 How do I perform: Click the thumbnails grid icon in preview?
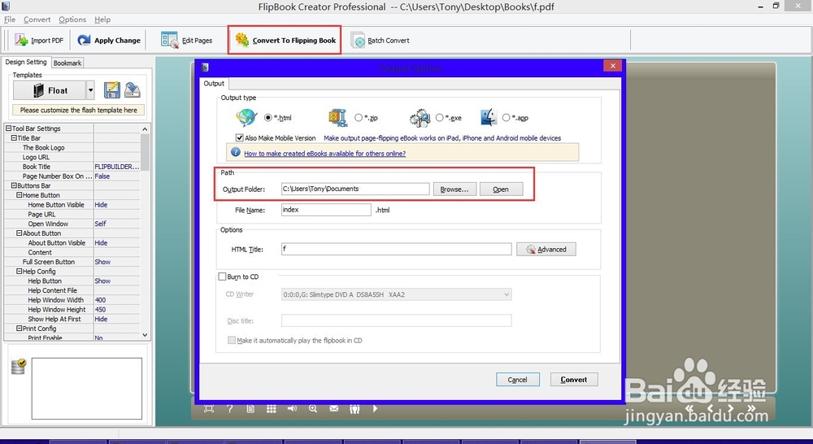272,409
